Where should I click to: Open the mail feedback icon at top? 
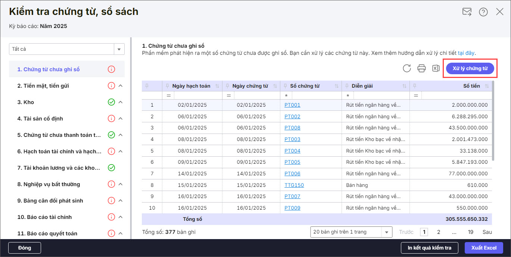pyautogui.click(x=467, y=12)
